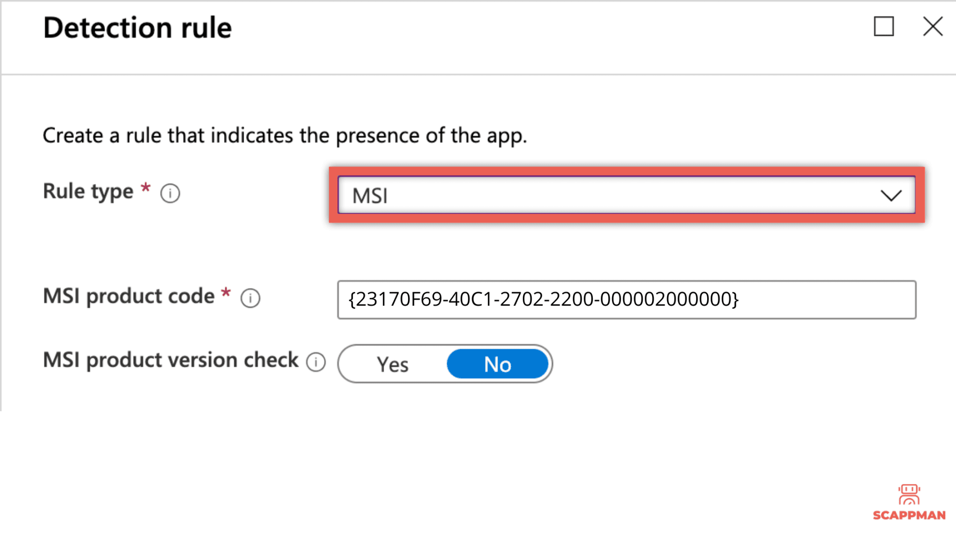This screenshot has width=956, height=538.
Task: Select No on the version check toggle
Action: coord(497,364)
